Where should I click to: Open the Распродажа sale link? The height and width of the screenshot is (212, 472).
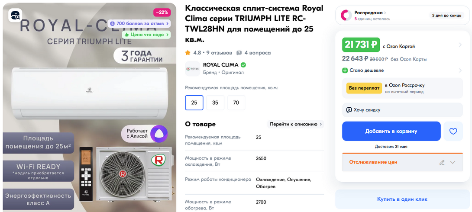click(x=370, y=13)
